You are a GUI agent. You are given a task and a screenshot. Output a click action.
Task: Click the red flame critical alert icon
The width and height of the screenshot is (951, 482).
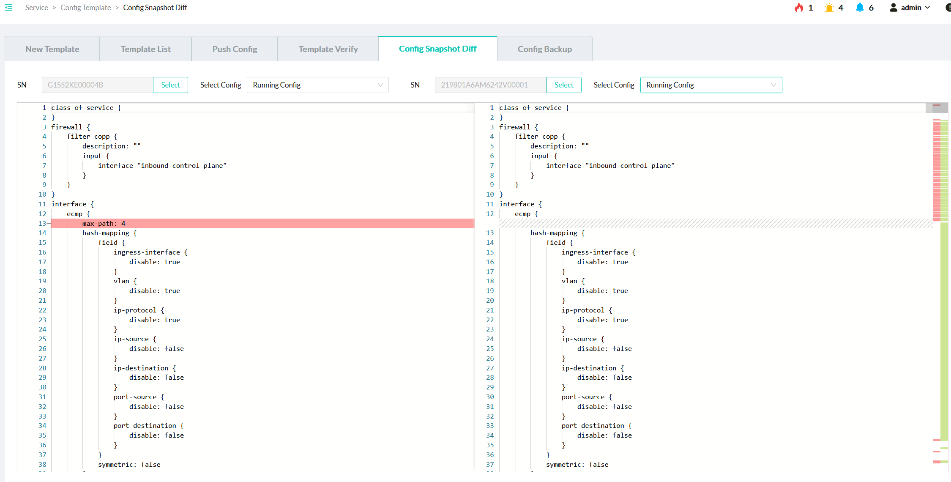pyautogui.click(x=798, y=8)
